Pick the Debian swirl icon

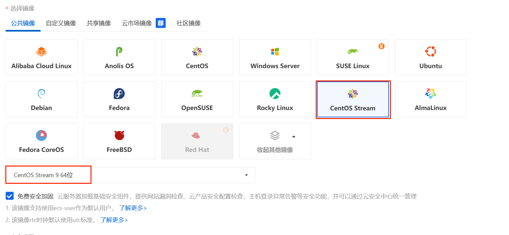pyautogui.click(x=41, y=94)
